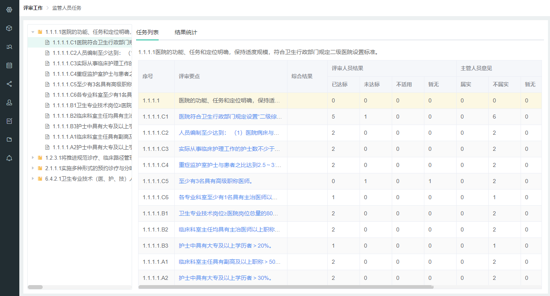Screen dimensions: 550x296
Task: Click the edit note icon in the sidebar
Action: pos(9,121)
